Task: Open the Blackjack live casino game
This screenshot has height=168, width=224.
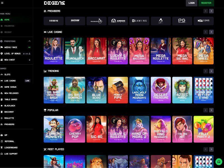Action: 75,51
